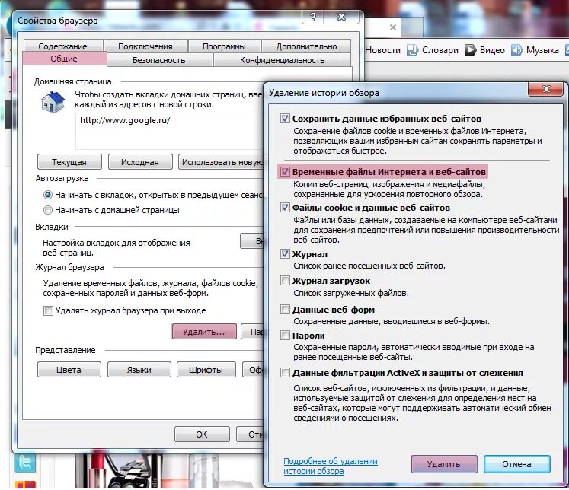Switch to the Содержание tab

(x=62, y=46)
